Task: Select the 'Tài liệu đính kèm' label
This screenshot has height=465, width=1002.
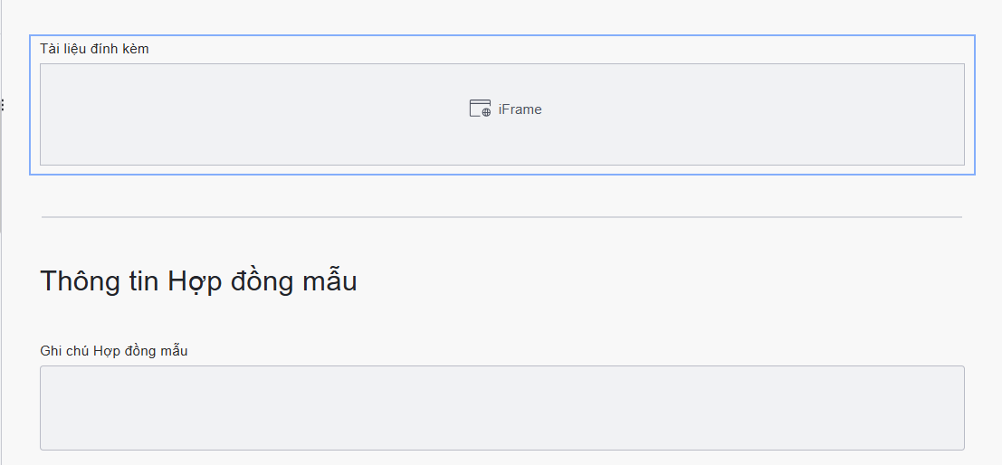Action: point(94,49)
